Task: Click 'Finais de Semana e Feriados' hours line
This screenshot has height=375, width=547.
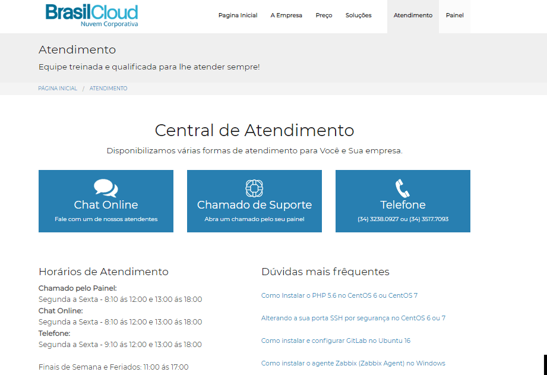Action: coord(113,367)
